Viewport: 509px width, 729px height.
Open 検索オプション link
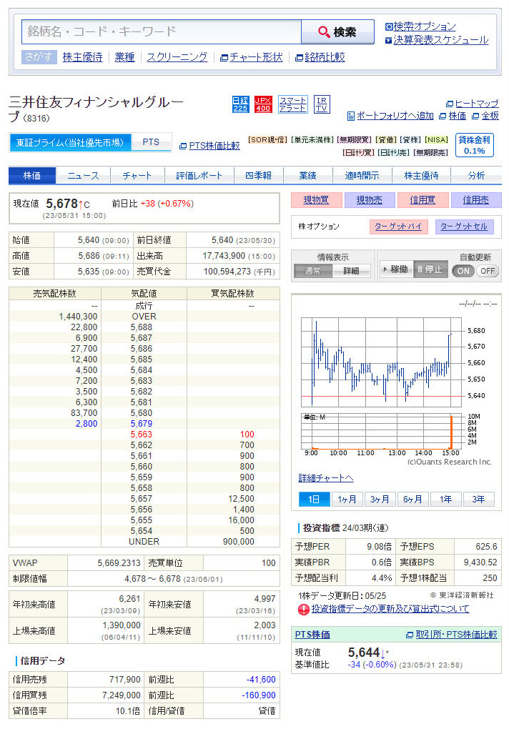click(424, 26)
